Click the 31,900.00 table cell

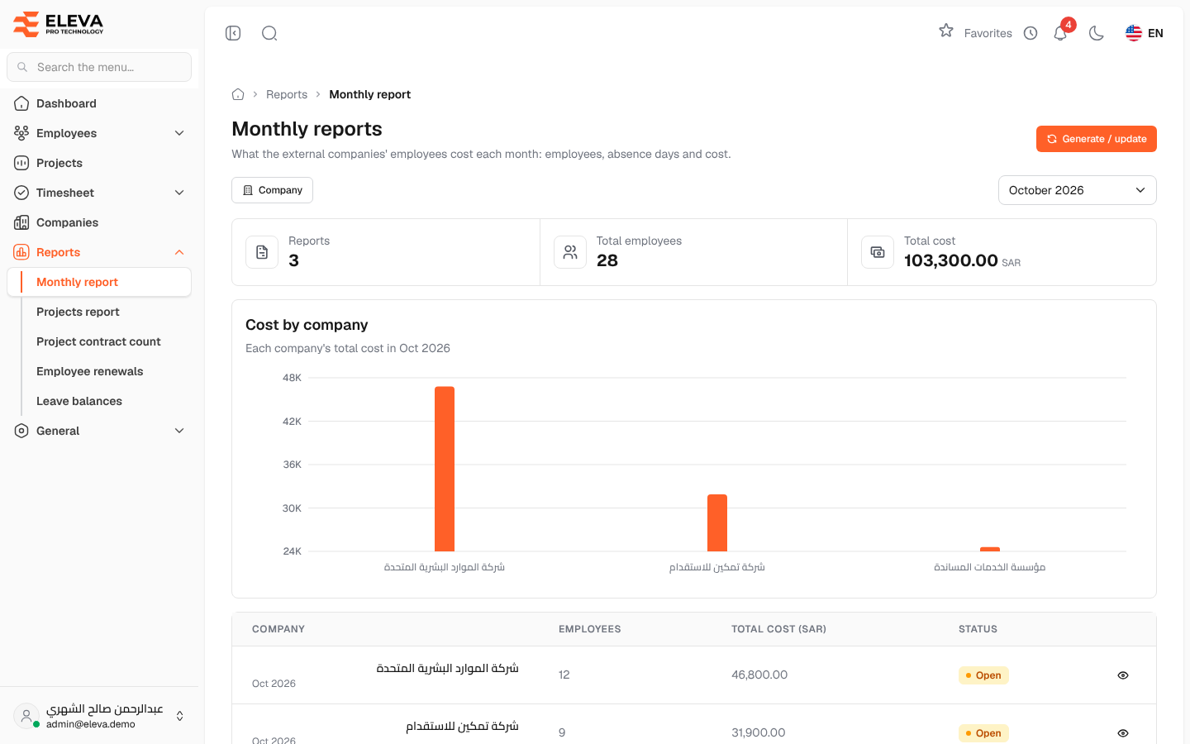pos(759,732)
